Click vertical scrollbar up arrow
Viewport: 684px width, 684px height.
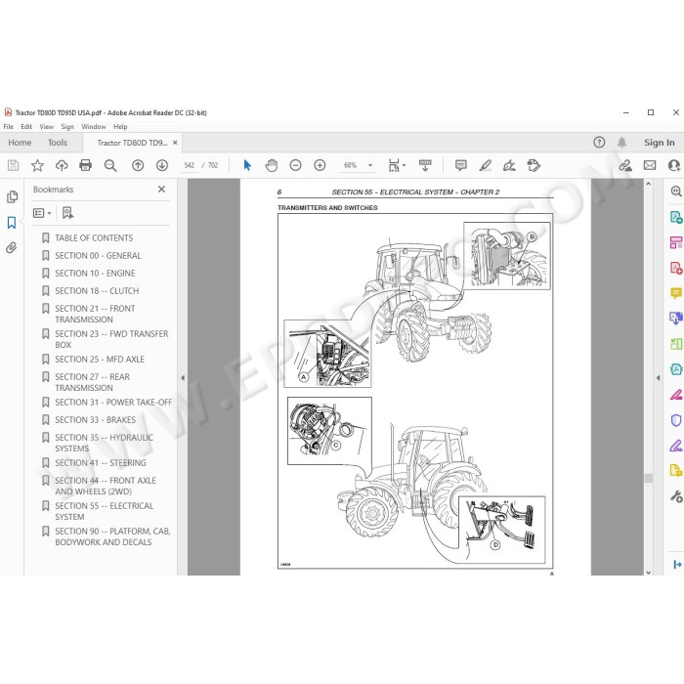(x=648, y=184)
